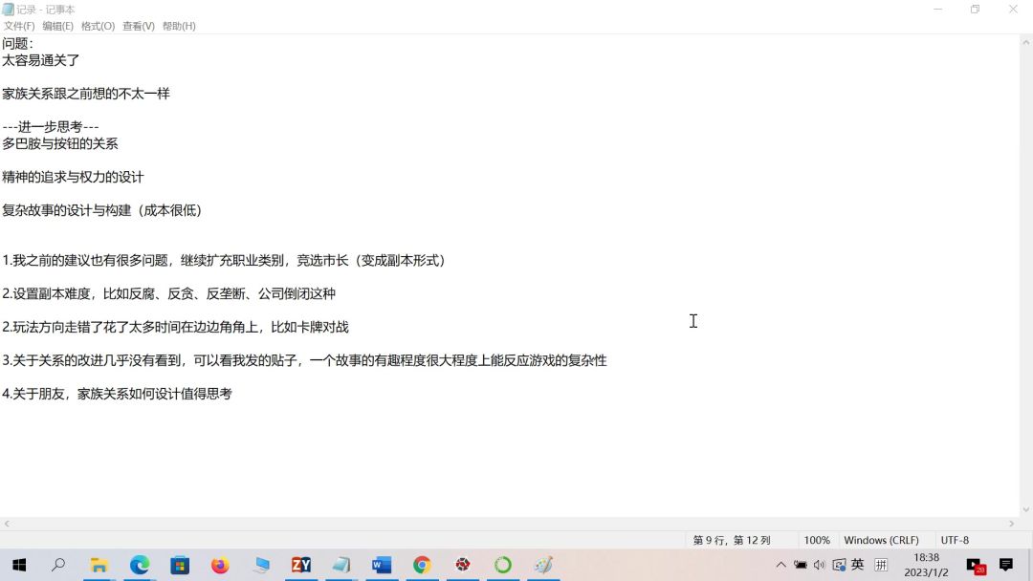
Task: Open the 文件(F) menu
Action: point(19,26)
